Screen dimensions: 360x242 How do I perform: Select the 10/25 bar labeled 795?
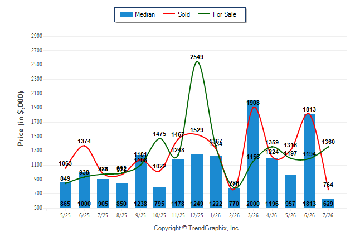(x=159, y=197)
